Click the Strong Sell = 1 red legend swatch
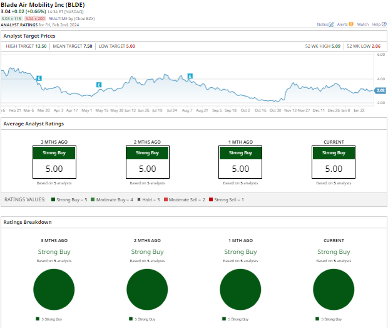Screen dimensions: 388x328 (x=211, y=199)
